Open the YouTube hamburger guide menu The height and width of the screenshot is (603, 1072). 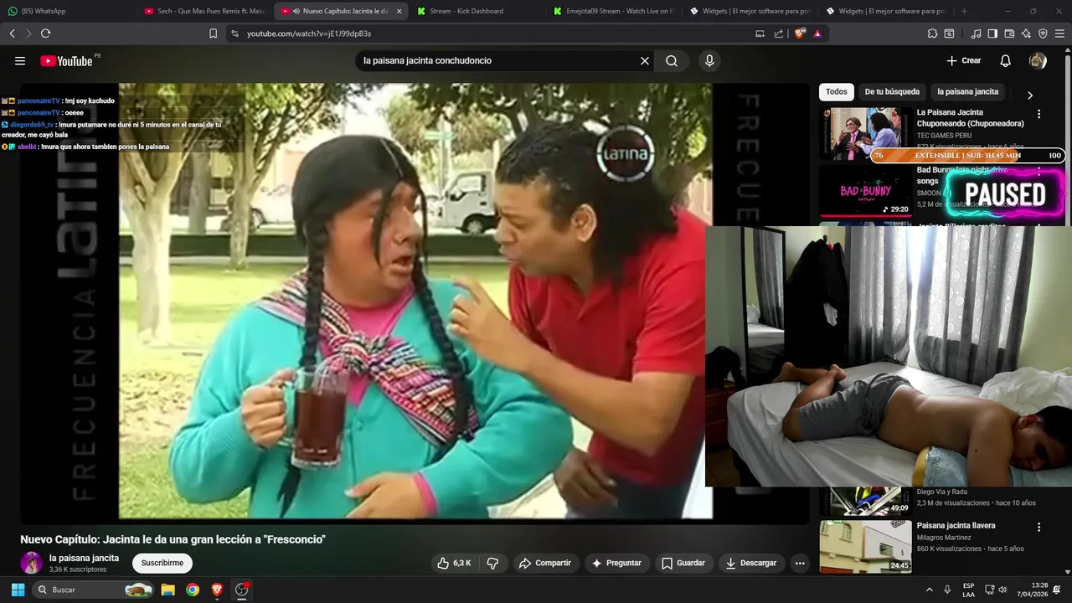click(x=20, y=60)
